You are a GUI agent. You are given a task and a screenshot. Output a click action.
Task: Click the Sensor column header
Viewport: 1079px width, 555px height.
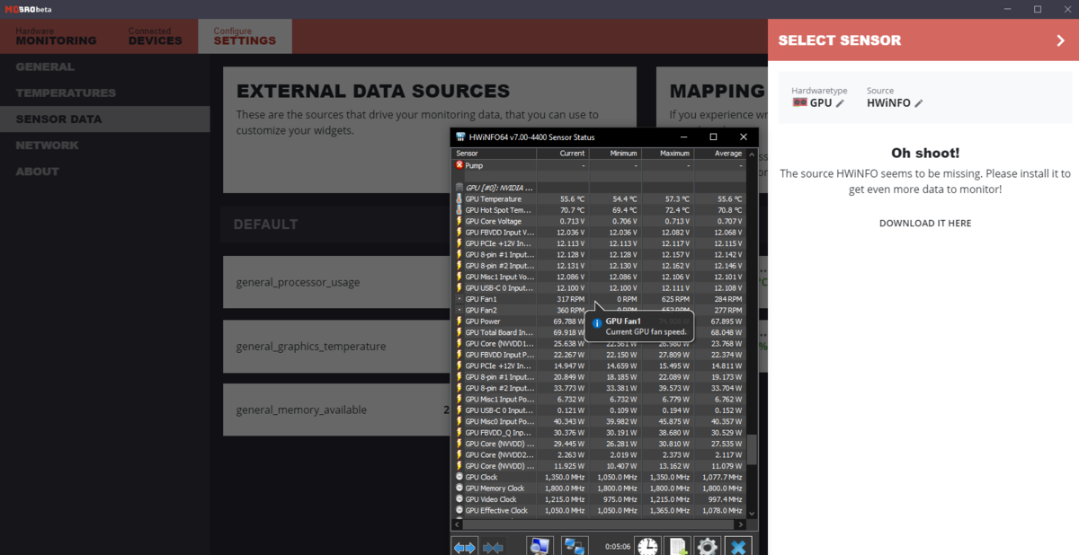click(494, 154)
